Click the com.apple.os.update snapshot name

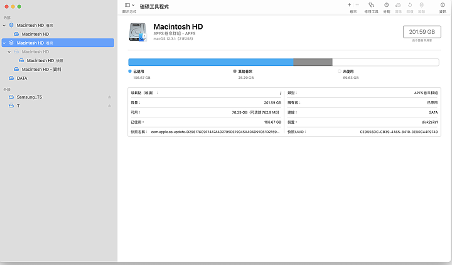pos(215,132)
